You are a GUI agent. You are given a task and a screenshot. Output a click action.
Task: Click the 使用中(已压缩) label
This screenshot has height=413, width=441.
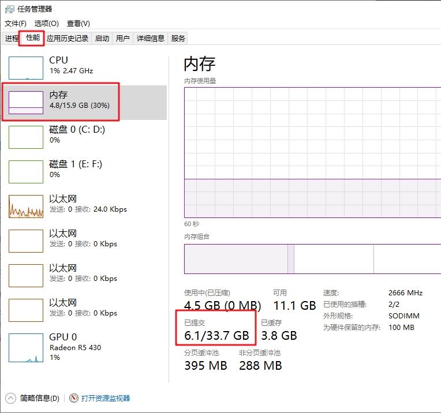[x=207, y=292]
